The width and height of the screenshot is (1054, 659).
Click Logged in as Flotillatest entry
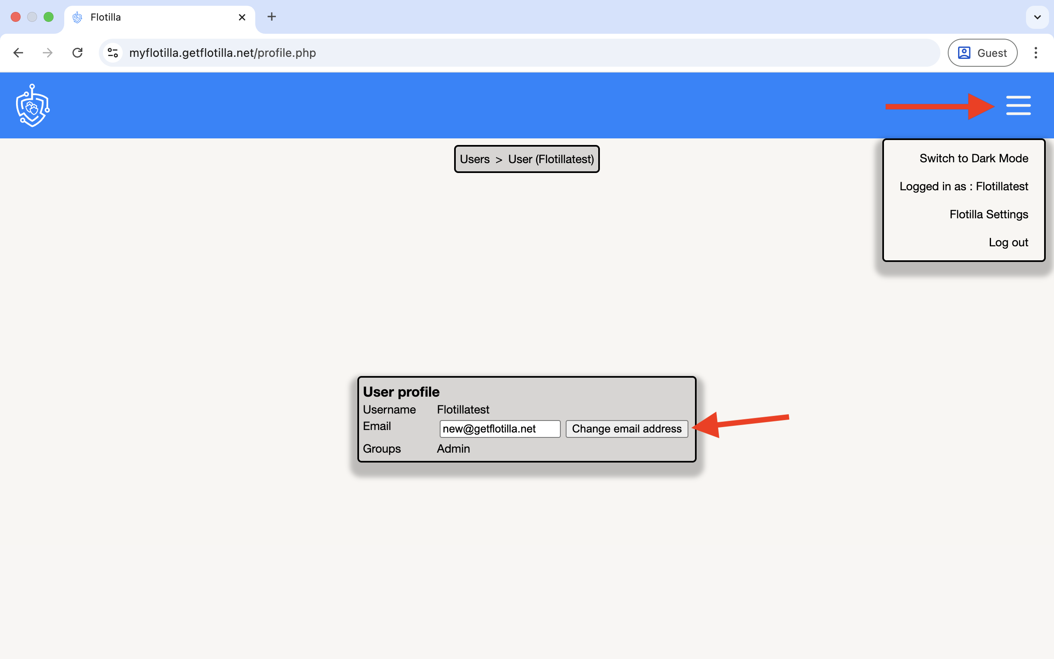[x=963, y=187]
